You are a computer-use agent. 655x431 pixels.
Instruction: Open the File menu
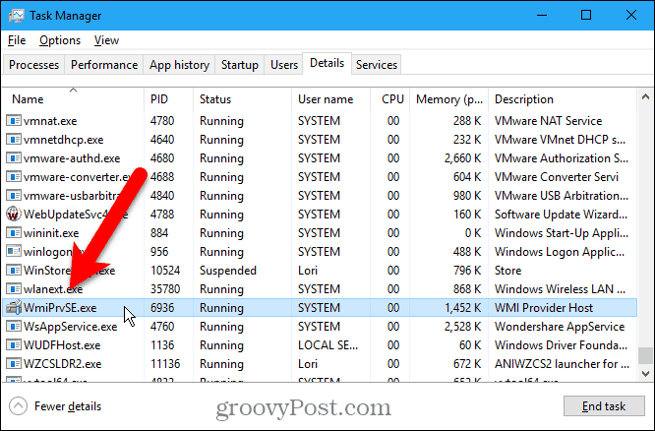(x=17, y=40)
